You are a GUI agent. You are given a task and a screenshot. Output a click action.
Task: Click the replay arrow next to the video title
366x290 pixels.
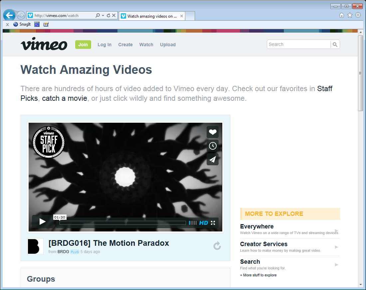coord(217,246)
